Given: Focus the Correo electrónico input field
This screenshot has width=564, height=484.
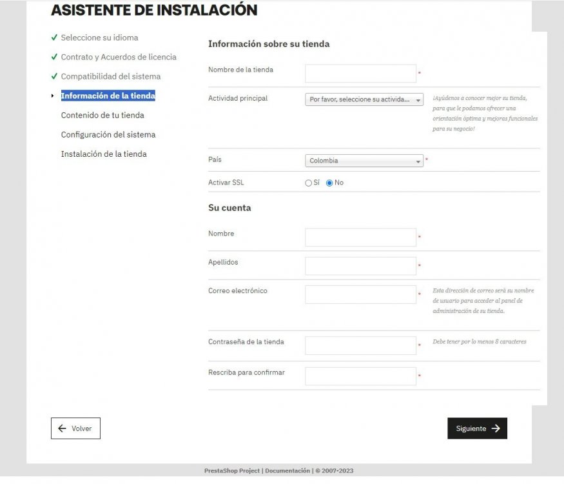Looking at the screenshot, I should tap(360, 294).
